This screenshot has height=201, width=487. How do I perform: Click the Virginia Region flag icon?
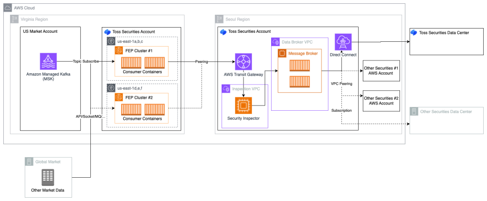click(x=14, y=19)
